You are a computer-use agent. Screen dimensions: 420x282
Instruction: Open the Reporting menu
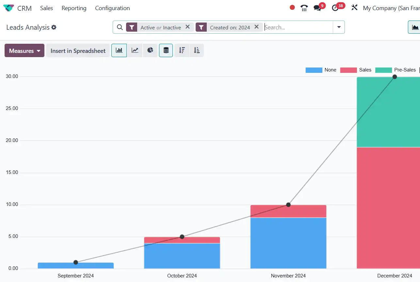[x=74, y=8]
